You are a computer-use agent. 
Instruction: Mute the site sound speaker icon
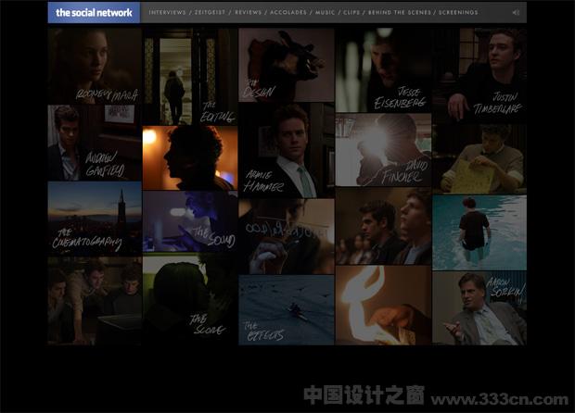click(x=516, y=12)
